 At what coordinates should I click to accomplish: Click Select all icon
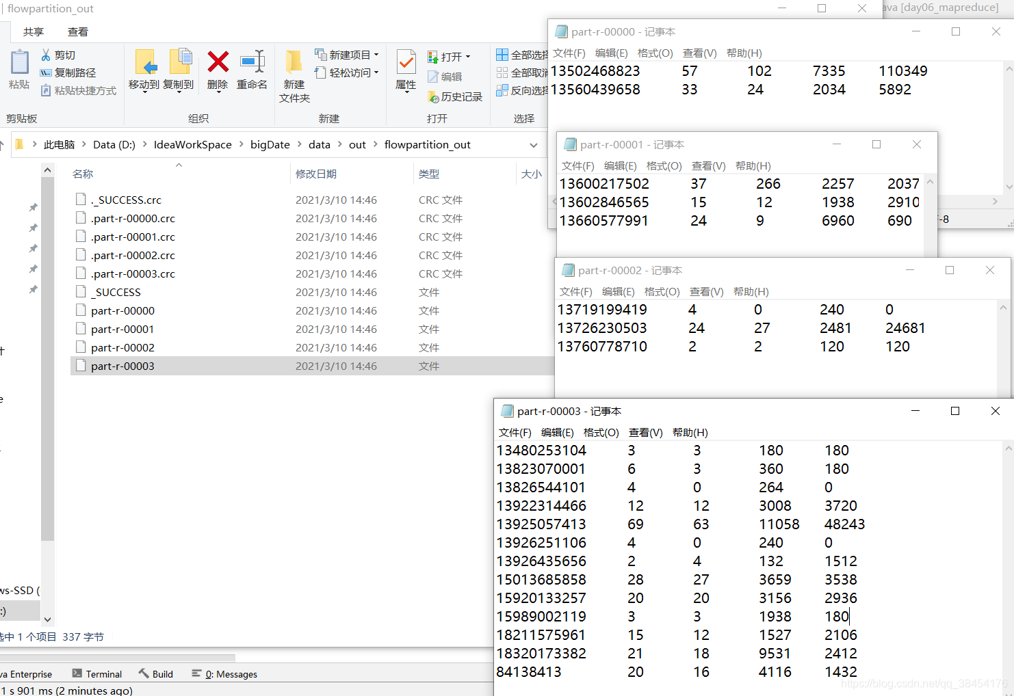click(502, 55)
